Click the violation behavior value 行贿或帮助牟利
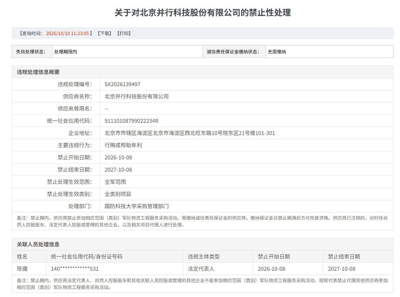 click(x=123, y=145)
